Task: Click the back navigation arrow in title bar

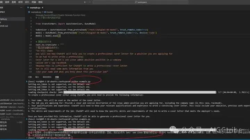Action: (85, 2)
